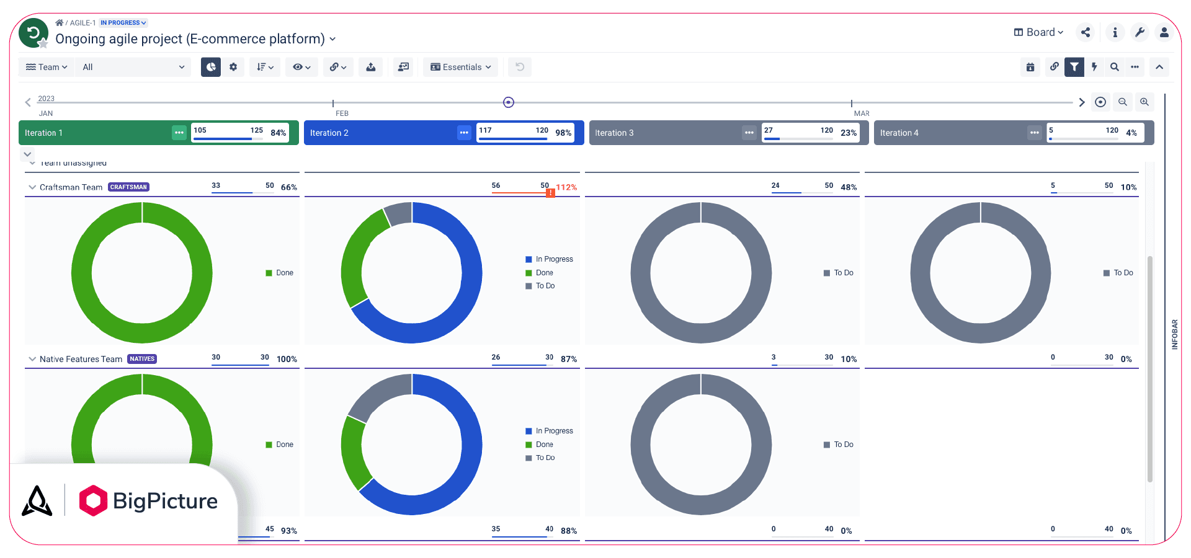
Task: Open the Team grouping dropdown
Action: coord(47,67)
